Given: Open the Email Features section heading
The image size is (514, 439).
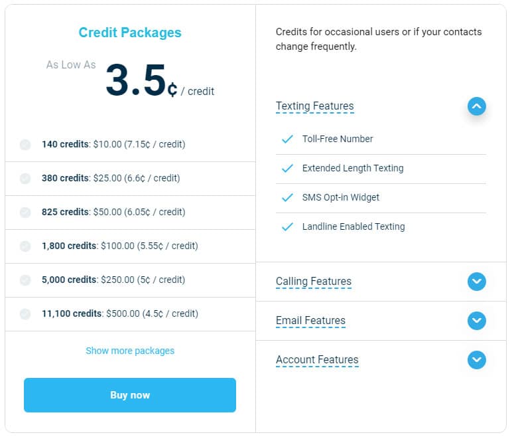Looking at the screenshot, I should click(x=310, y=321).
